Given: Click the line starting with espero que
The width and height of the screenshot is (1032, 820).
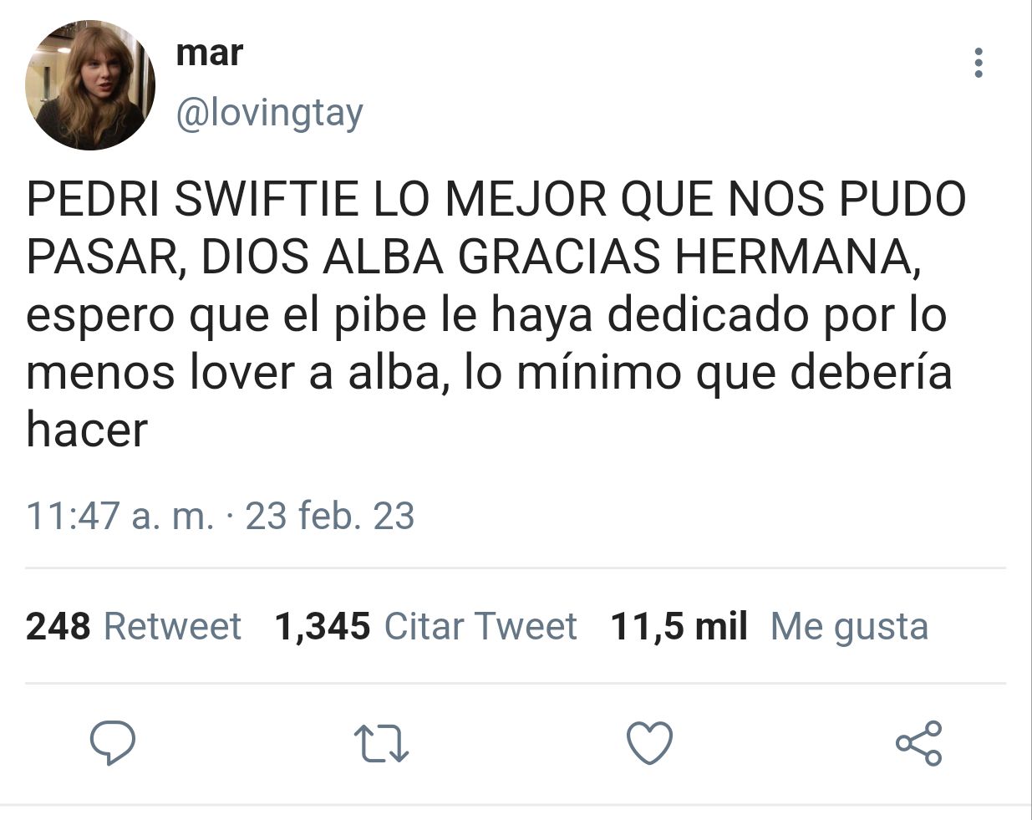Looking at the screenshot, I should (487, 316).
